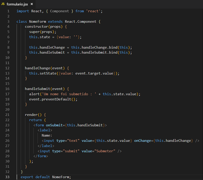Click 'extends' keyword on line 3
This screenshot has height=180, width=203.
point(55,22)
